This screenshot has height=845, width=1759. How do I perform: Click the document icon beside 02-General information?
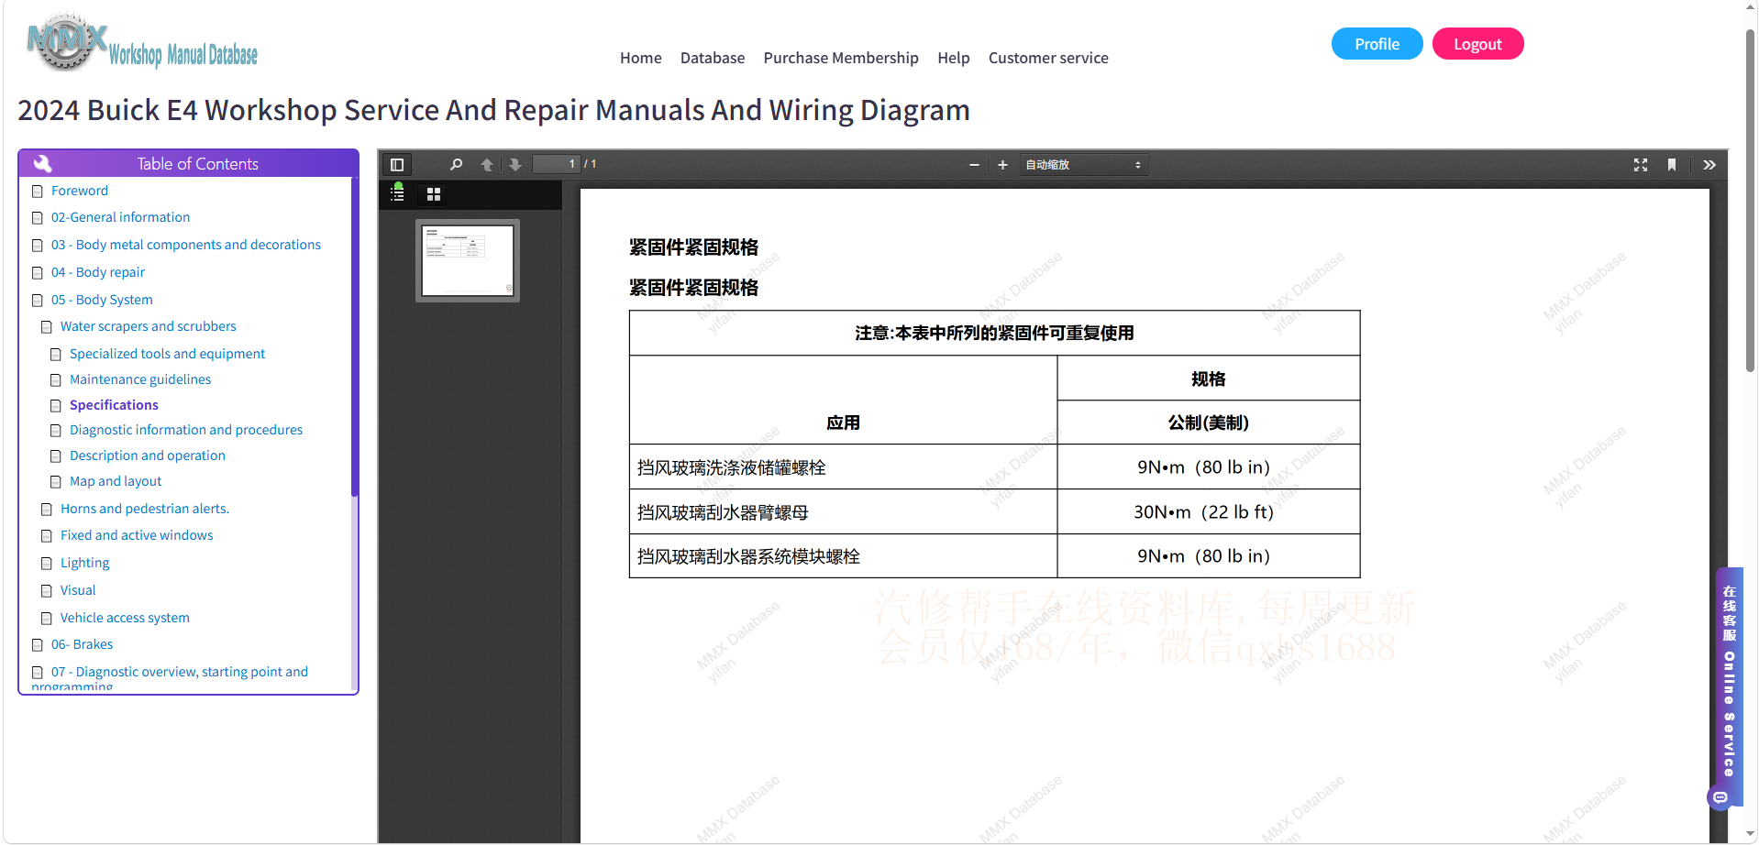coord(38,218)
